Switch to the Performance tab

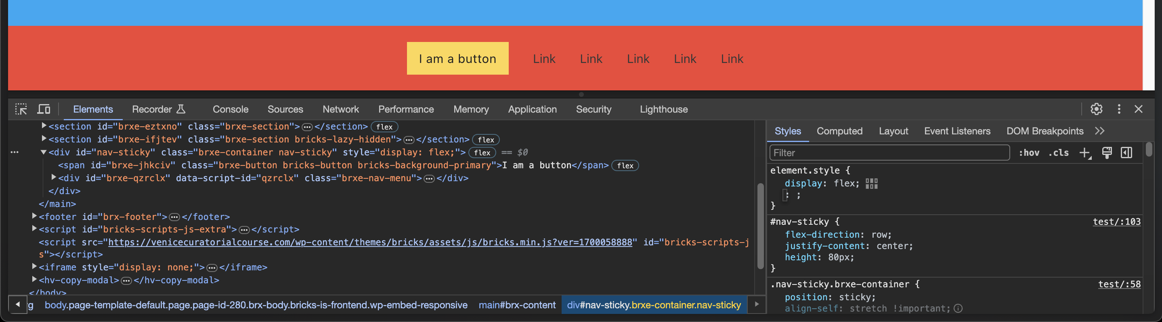click(x=406, y=109)
